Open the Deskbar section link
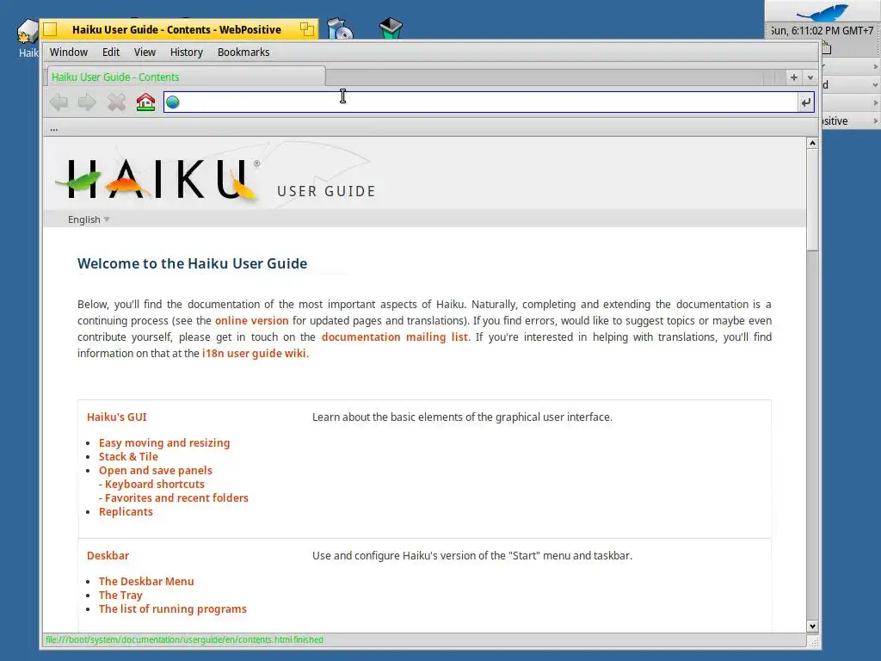This screenshot has height=661, width=881. (x=108, y=556)
